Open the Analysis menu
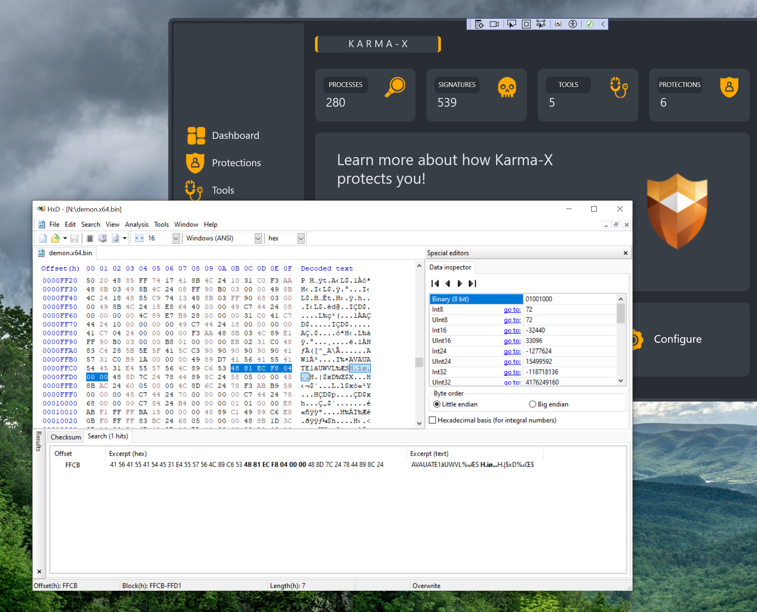The image size is (757, 612). 137,224
